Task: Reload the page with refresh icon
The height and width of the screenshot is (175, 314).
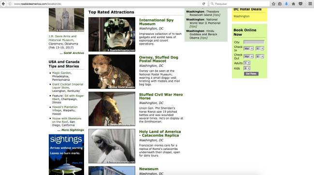Action: pos(204,4)
